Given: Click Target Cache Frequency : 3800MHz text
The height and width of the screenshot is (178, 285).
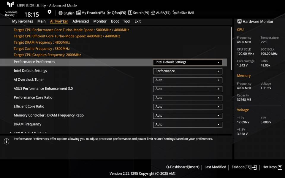Looking at the screenshot, I should pos(42,48).
